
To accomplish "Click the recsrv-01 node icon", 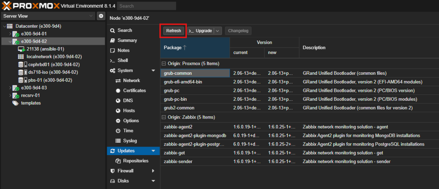I will tap(16, 96).
